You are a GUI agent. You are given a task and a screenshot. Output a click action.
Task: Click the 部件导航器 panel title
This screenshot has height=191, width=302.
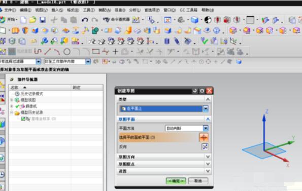click(27, 80)
